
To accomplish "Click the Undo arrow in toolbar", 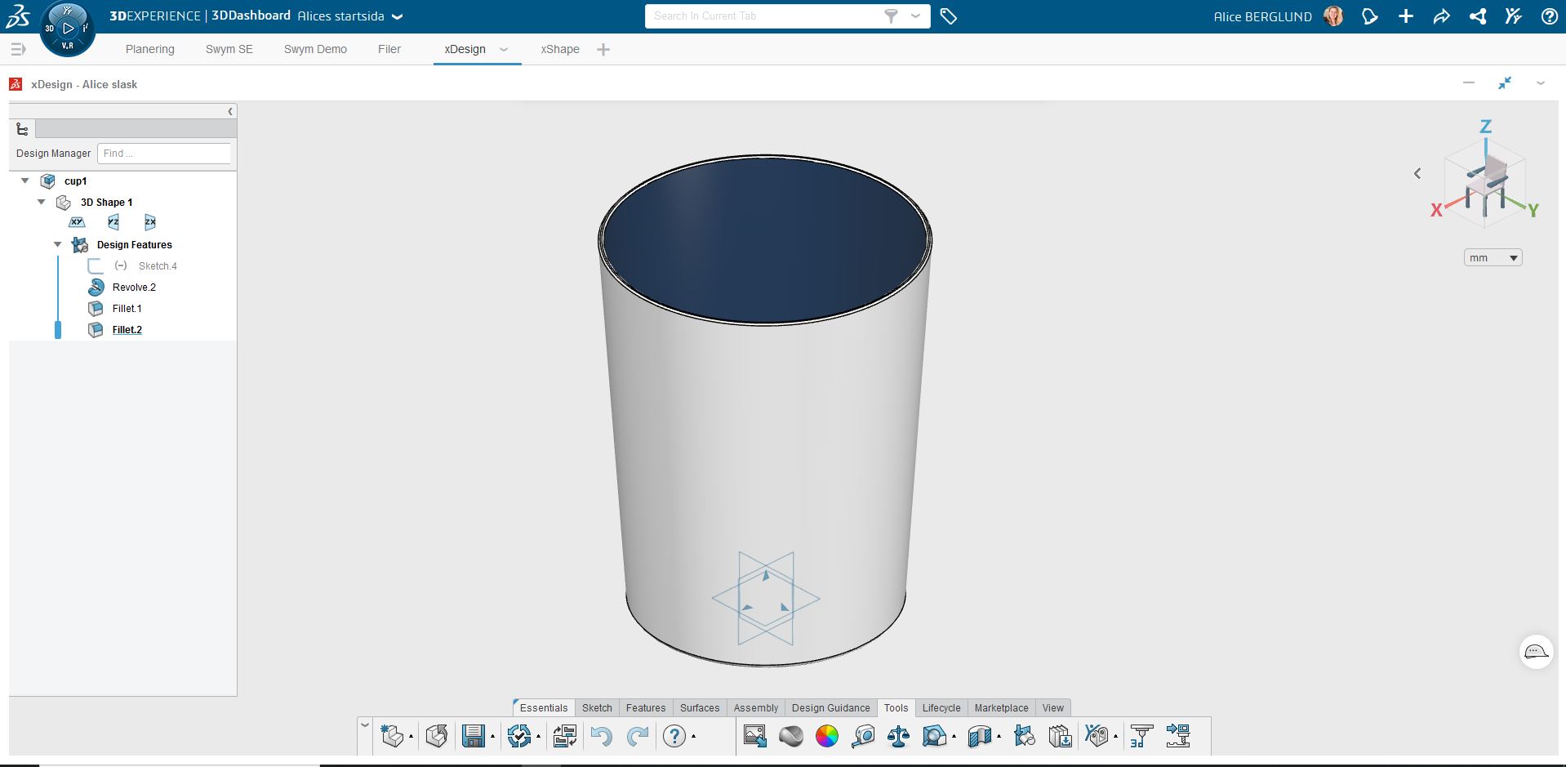I will click(x=601, y=736).
